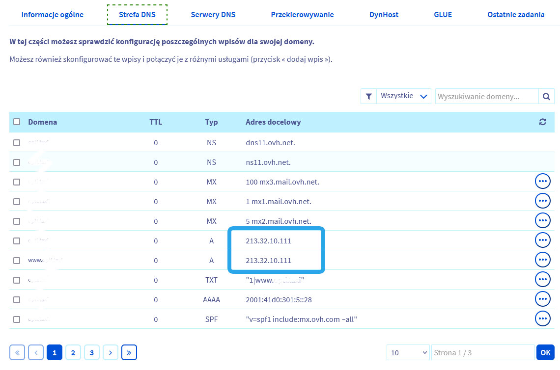Screen dimensions: 560x370
Task: Open the filter funnel icon
Action: click(368, 96)
